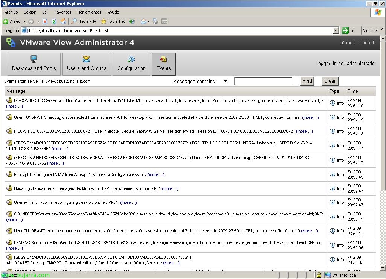Screen dimensions: 386x279
Task: Click the page scrollbar up arrow
Action: tap(383, 38)
